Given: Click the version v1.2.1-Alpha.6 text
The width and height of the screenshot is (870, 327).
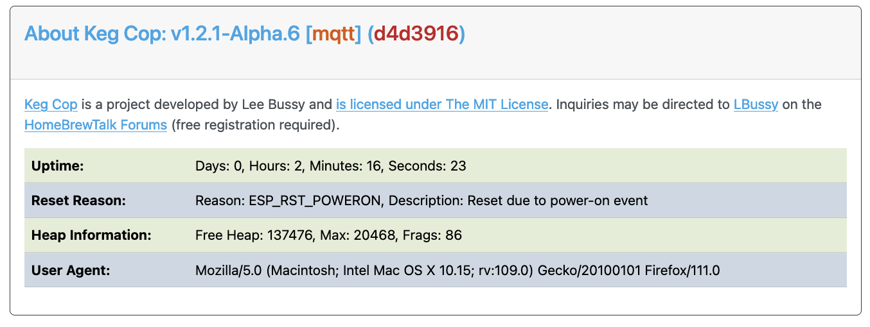Looking at the screenshot, I should coord(235,34).
